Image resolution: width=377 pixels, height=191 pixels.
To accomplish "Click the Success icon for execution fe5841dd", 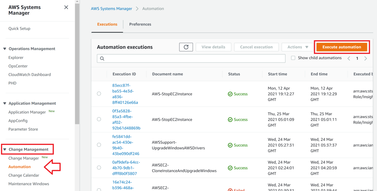I will 230,145.
